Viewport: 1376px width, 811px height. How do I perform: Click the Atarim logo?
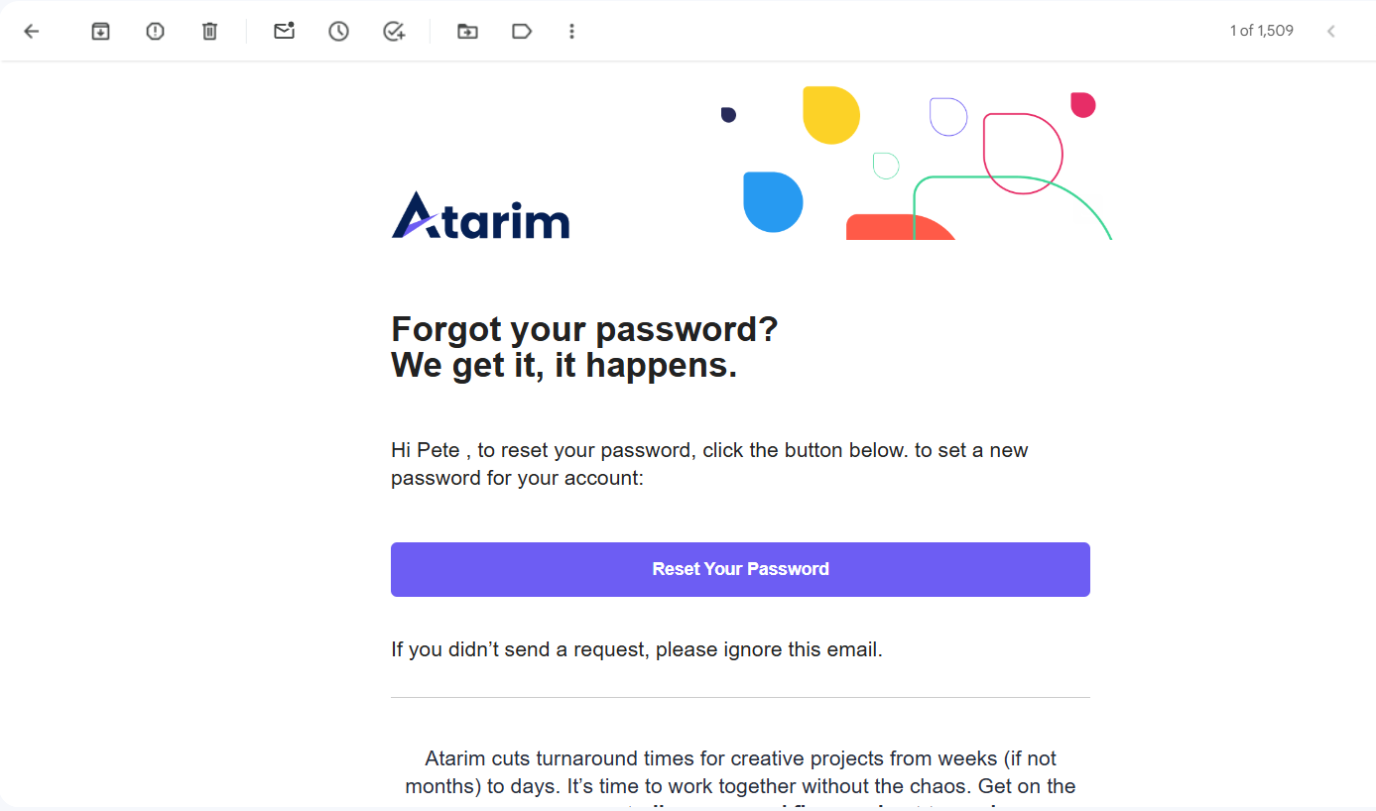point(481,215)
